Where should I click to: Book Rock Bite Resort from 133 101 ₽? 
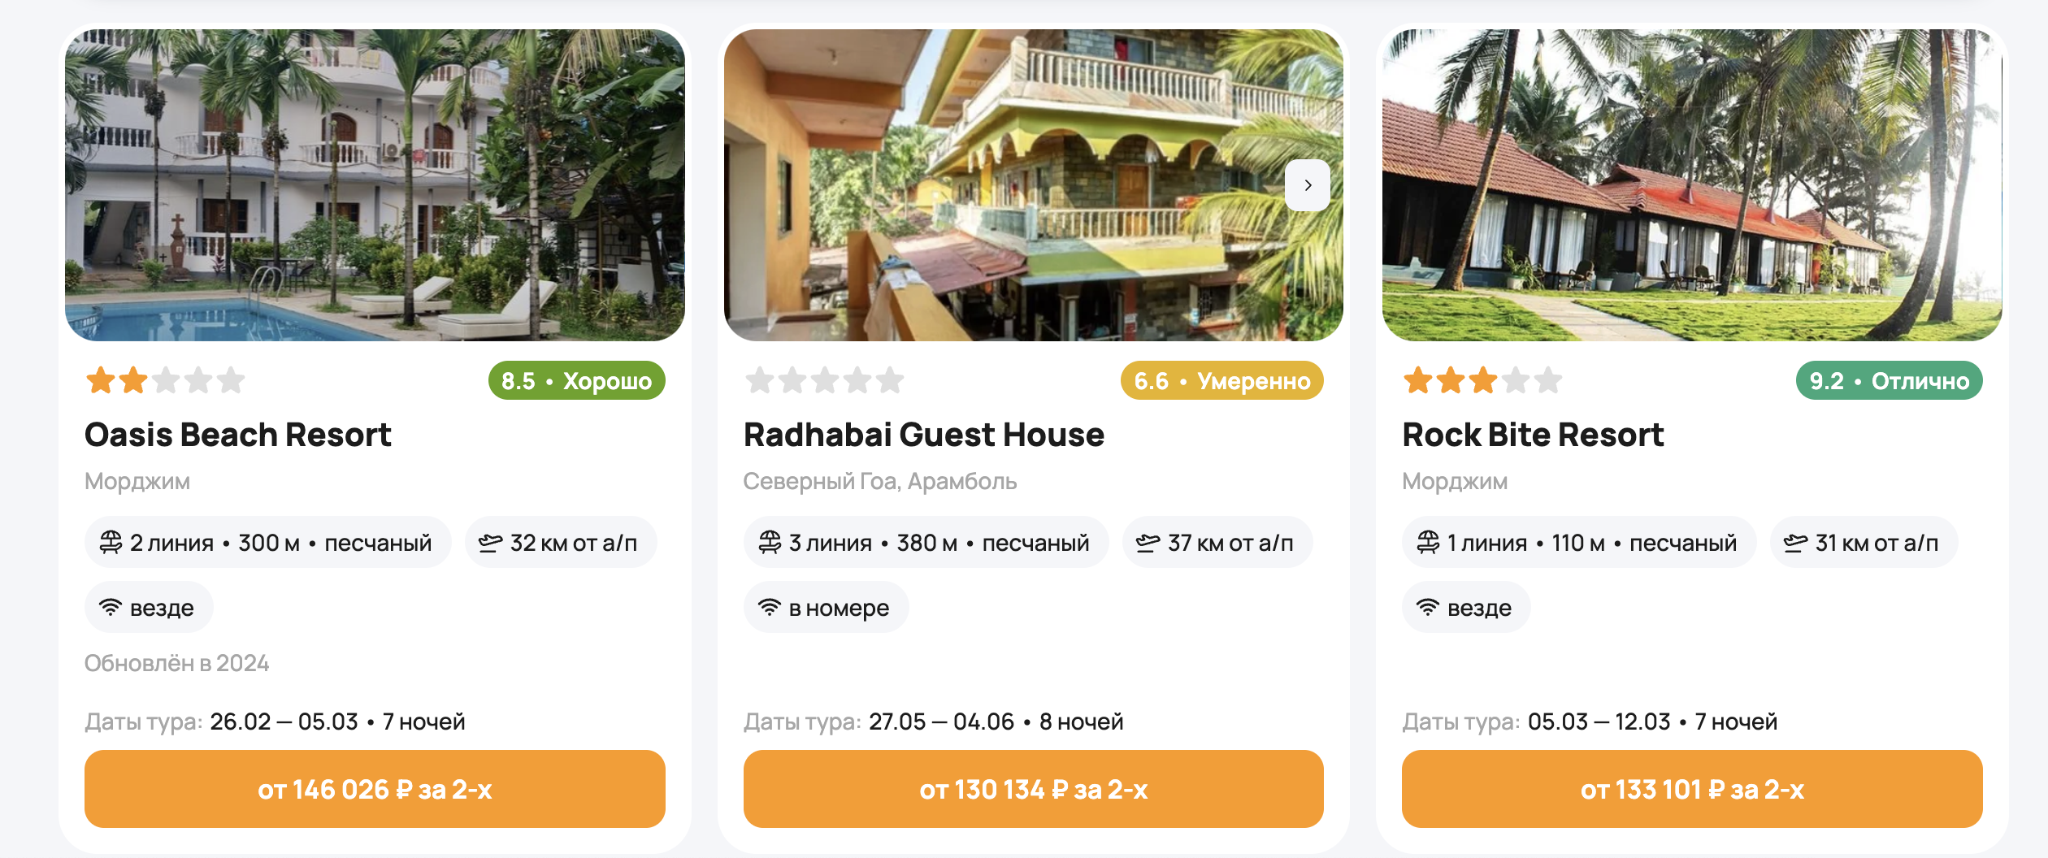[x=1691, y=789]
